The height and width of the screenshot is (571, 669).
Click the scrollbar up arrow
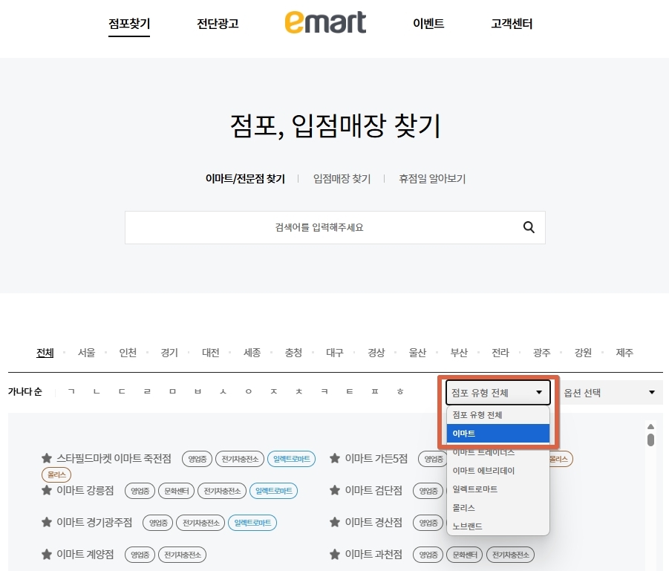650,427
